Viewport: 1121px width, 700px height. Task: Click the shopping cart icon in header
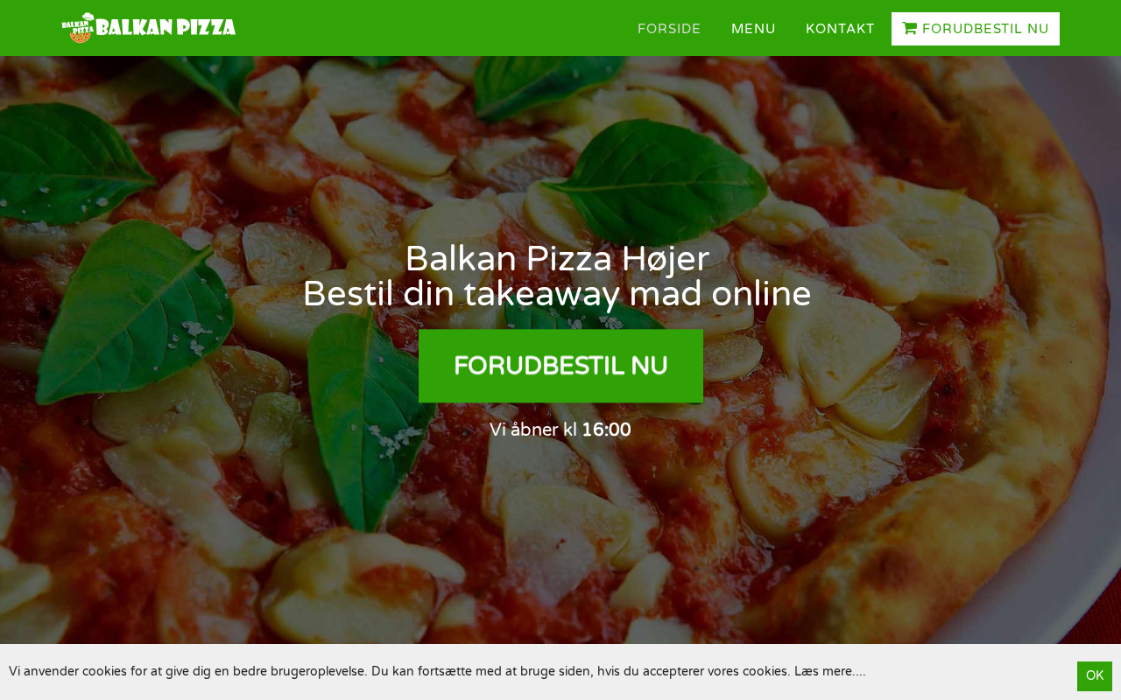[x=910, y=29]
